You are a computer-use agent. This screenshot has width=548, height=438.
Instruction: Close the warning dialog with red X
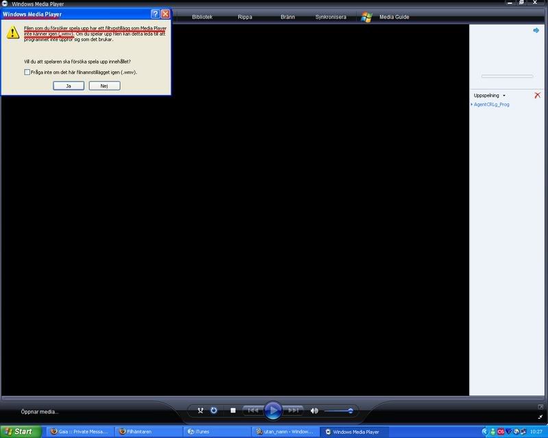165,14
